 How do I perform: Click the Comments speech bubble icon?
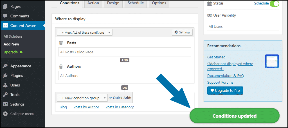[6, 16]
